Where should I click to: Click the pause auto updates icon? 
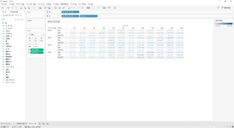pos(29,8)
